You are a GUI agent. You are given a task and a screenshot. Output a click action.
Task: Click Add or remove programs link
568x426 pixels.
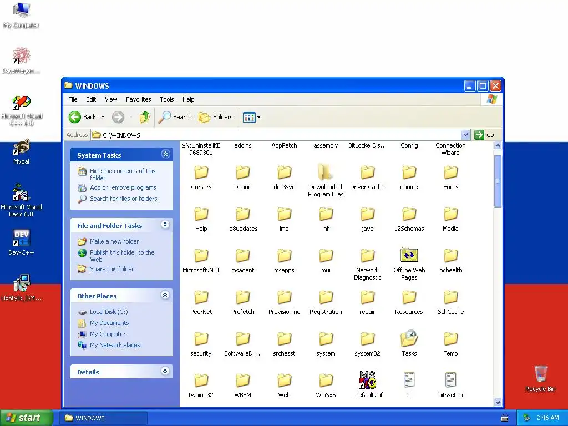[x=123, y=187]
